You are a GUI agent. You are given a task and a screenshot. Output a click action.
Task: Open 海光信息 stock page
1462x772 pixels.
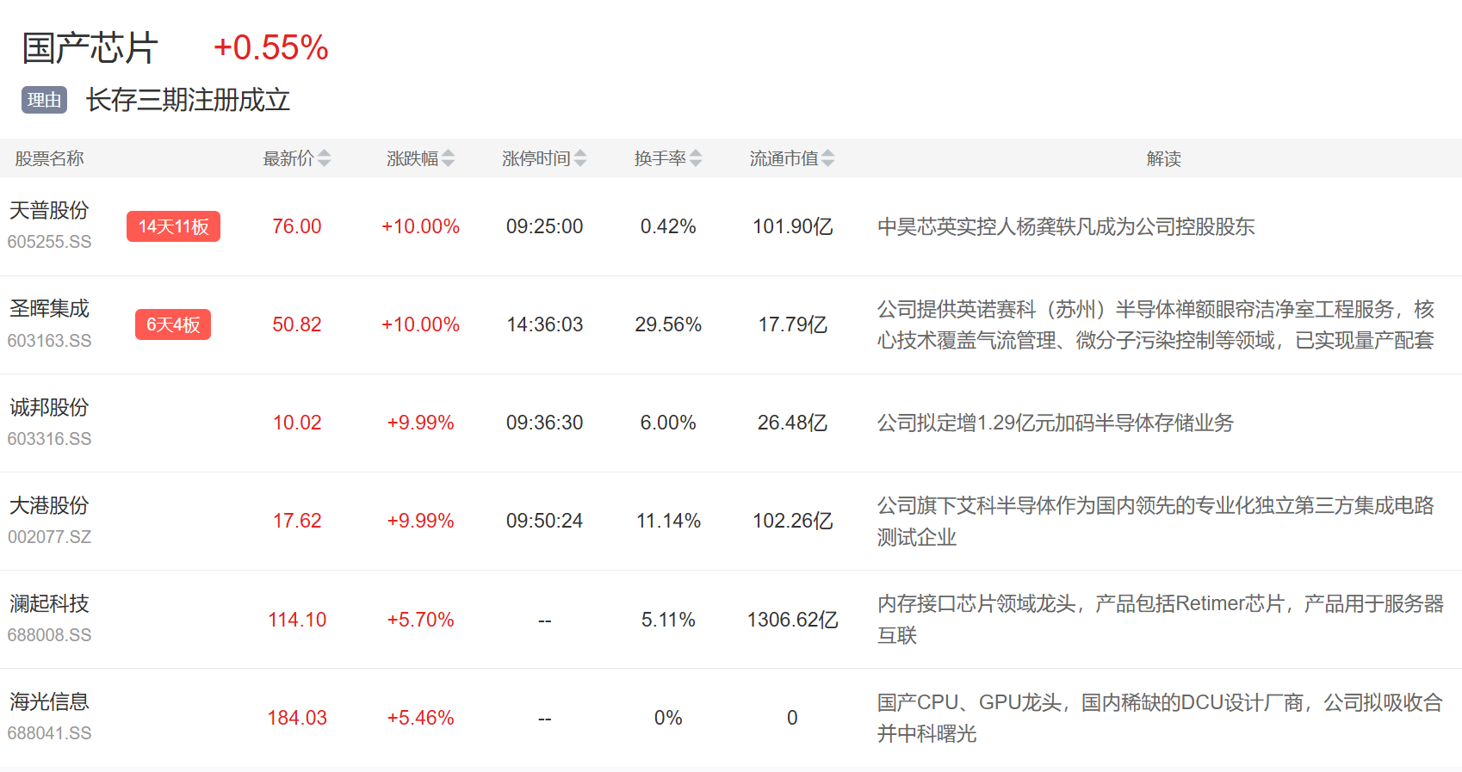tap(49, 701)
